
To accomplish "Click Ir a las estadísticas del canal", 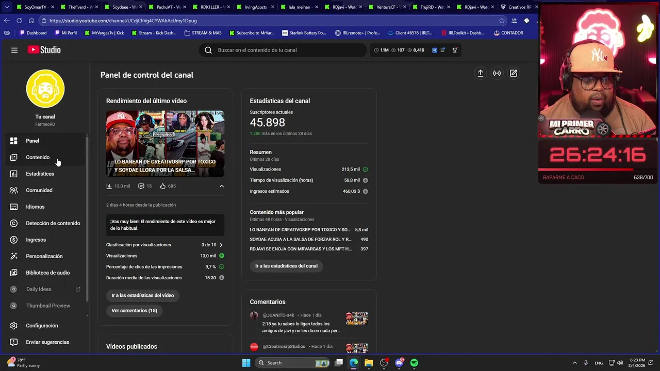I will coord(286,266).
